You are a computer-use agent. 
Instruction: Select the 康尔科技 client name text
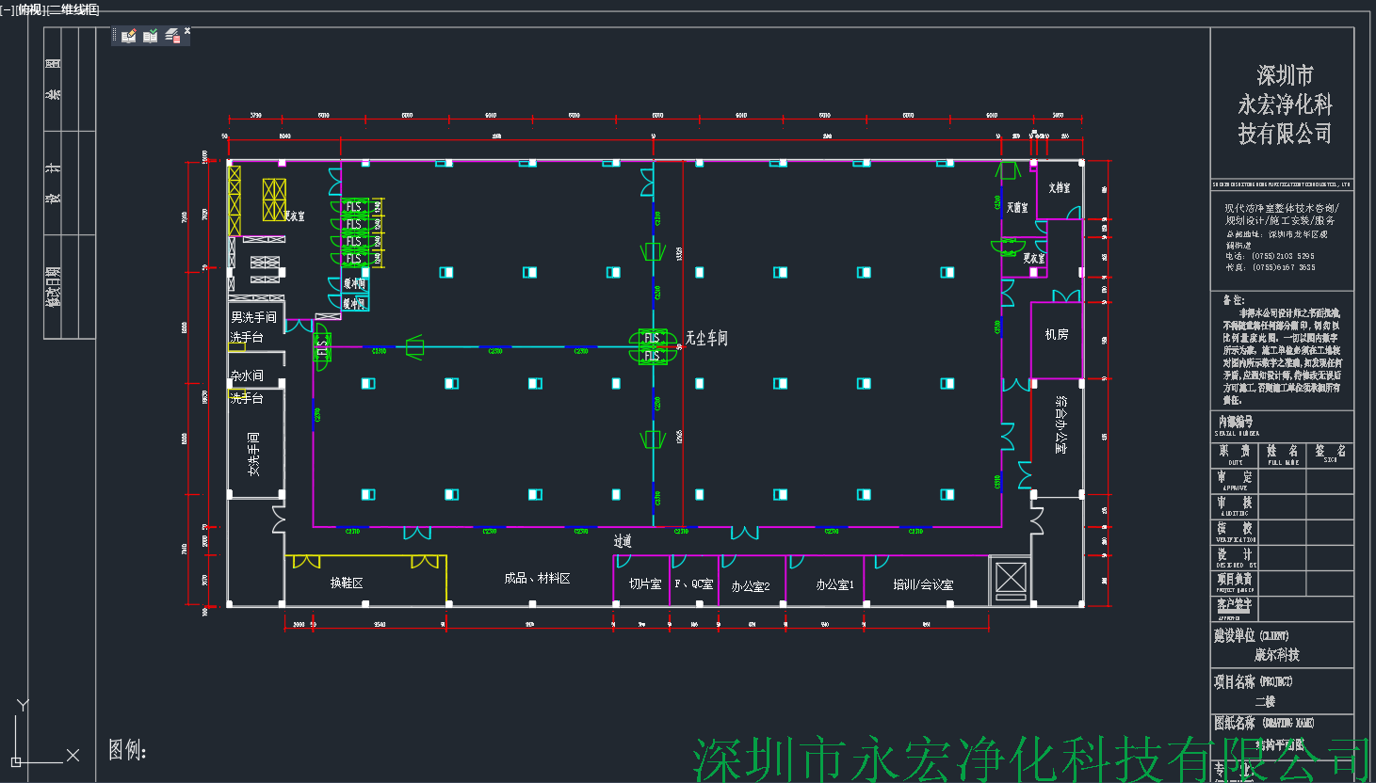(x=1277, y=655)
